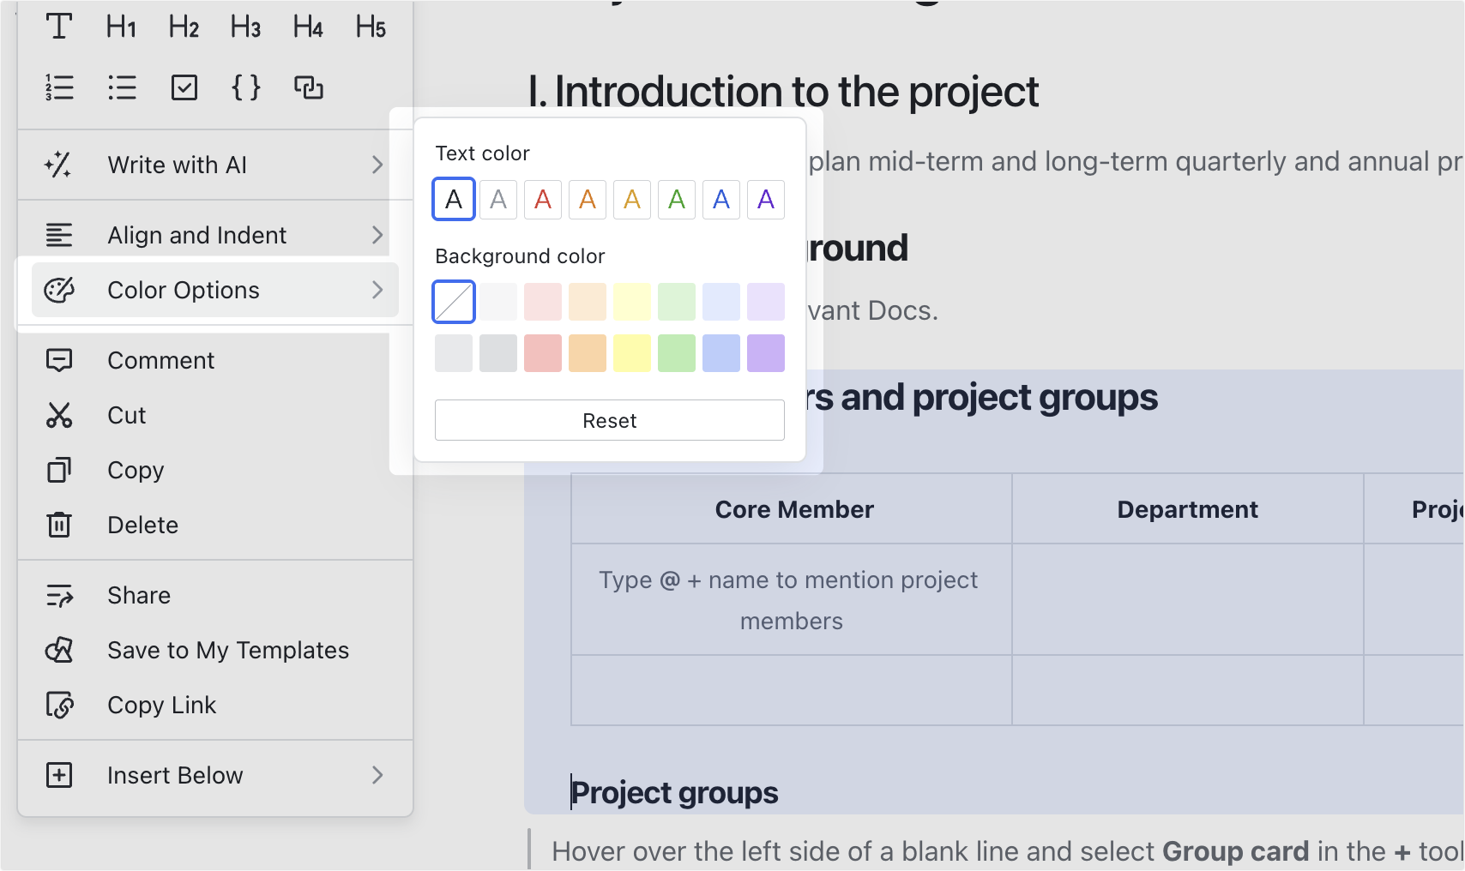Convert block to Heading 3
The height and width of the screenshot is (871, 1465).
click(x=245, y=27)
